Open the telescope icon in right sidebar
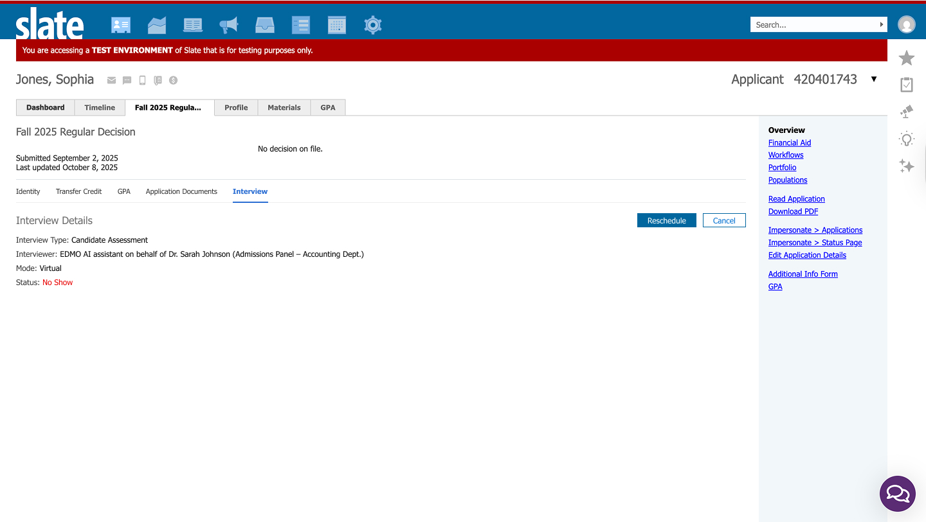 click(x=906, y=112)
